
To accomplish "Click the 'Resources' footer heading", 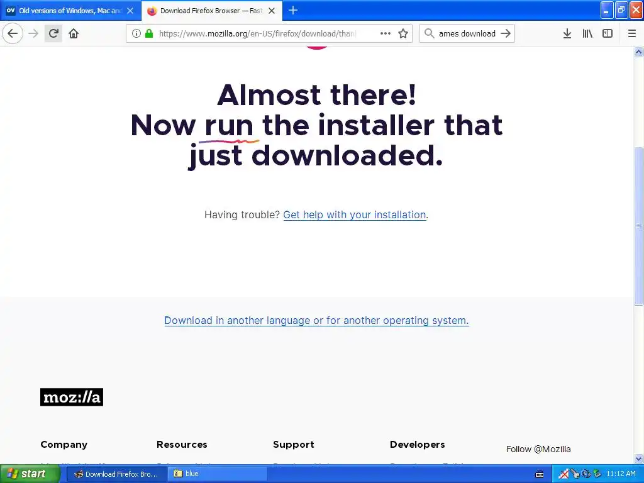I will pyautogui.click(x=182, y=445).
